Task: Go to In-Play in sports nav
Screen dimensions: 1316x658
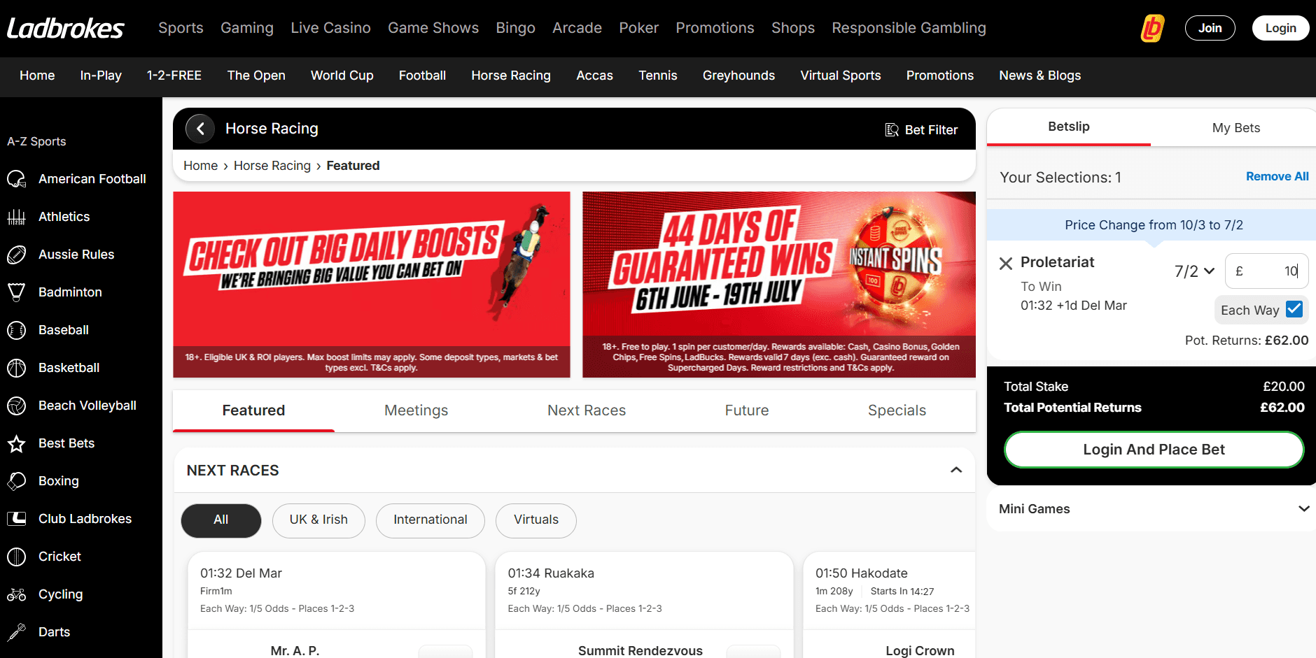Action: 101,76
